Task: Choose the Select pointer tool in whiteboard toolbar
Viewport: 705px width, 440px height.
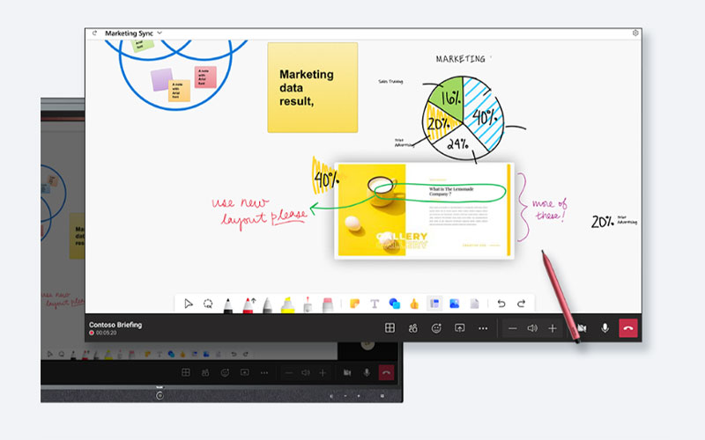Action: click(189, 304)
